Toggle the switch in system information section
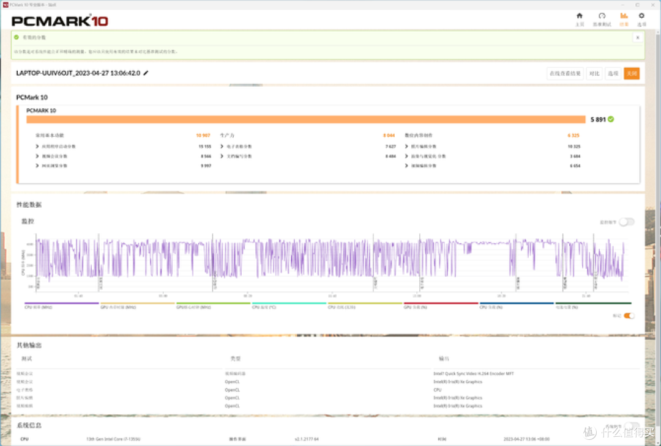This screenshot has width=661, height=446. coord(630,426)
